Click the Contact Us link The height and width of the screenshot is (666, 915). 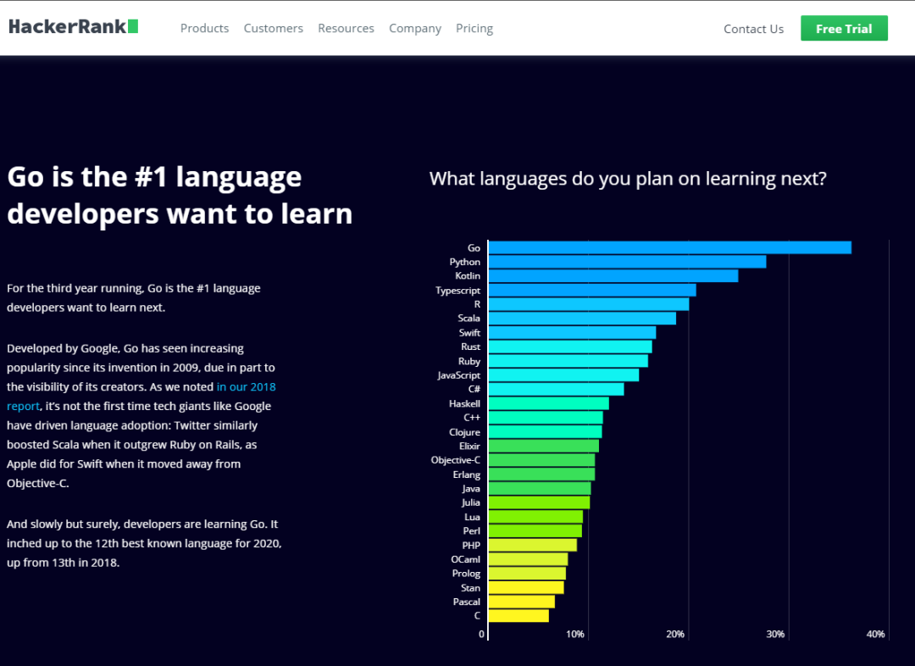[753, 29]
